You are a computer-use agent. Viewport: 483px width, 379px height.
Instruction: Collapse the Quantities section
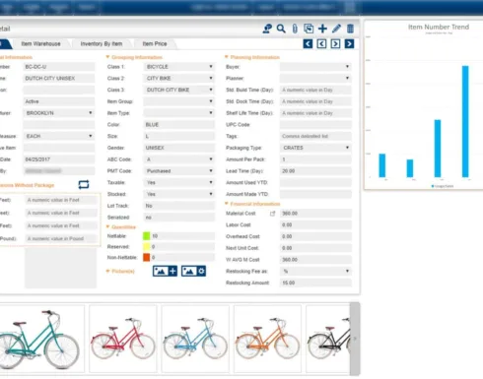tap(107, 226)
